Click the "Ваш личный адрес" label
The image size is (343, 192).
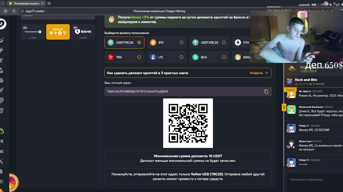pos(118,83)
